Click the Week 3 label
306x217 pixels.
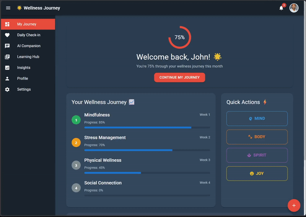click(205, 160)
